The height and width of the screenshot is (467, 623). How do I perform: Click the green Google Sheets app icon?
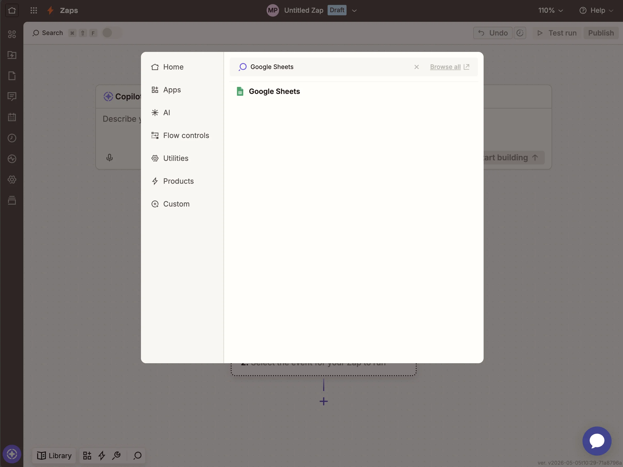coord(240,92)
